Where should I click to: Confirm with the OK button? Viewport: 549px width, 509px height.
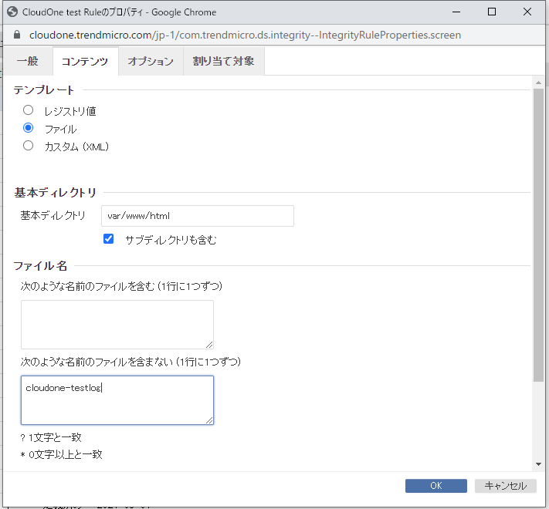pos(436,486)
